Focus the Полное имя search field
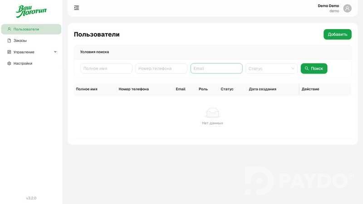The image size is (363, 204). point(106,68)
